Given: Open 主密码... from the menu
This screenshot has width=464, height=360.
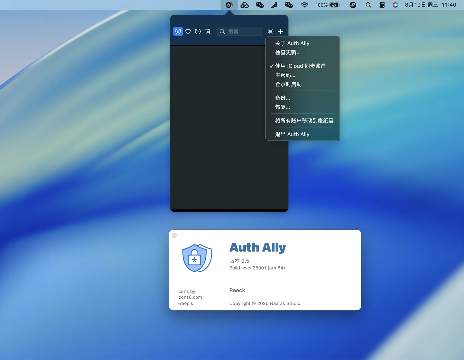Looking at the screenshot, I should point(302,75).
